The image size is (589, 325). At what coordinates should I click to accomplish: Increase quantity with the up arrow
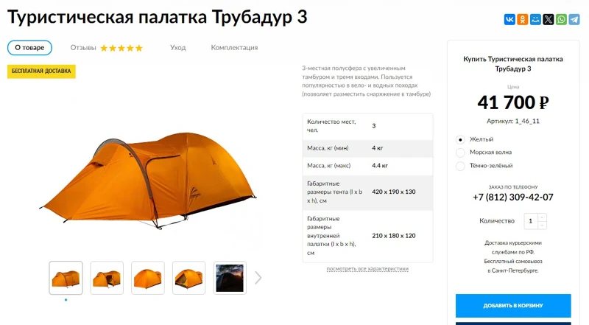pos(542,217)
